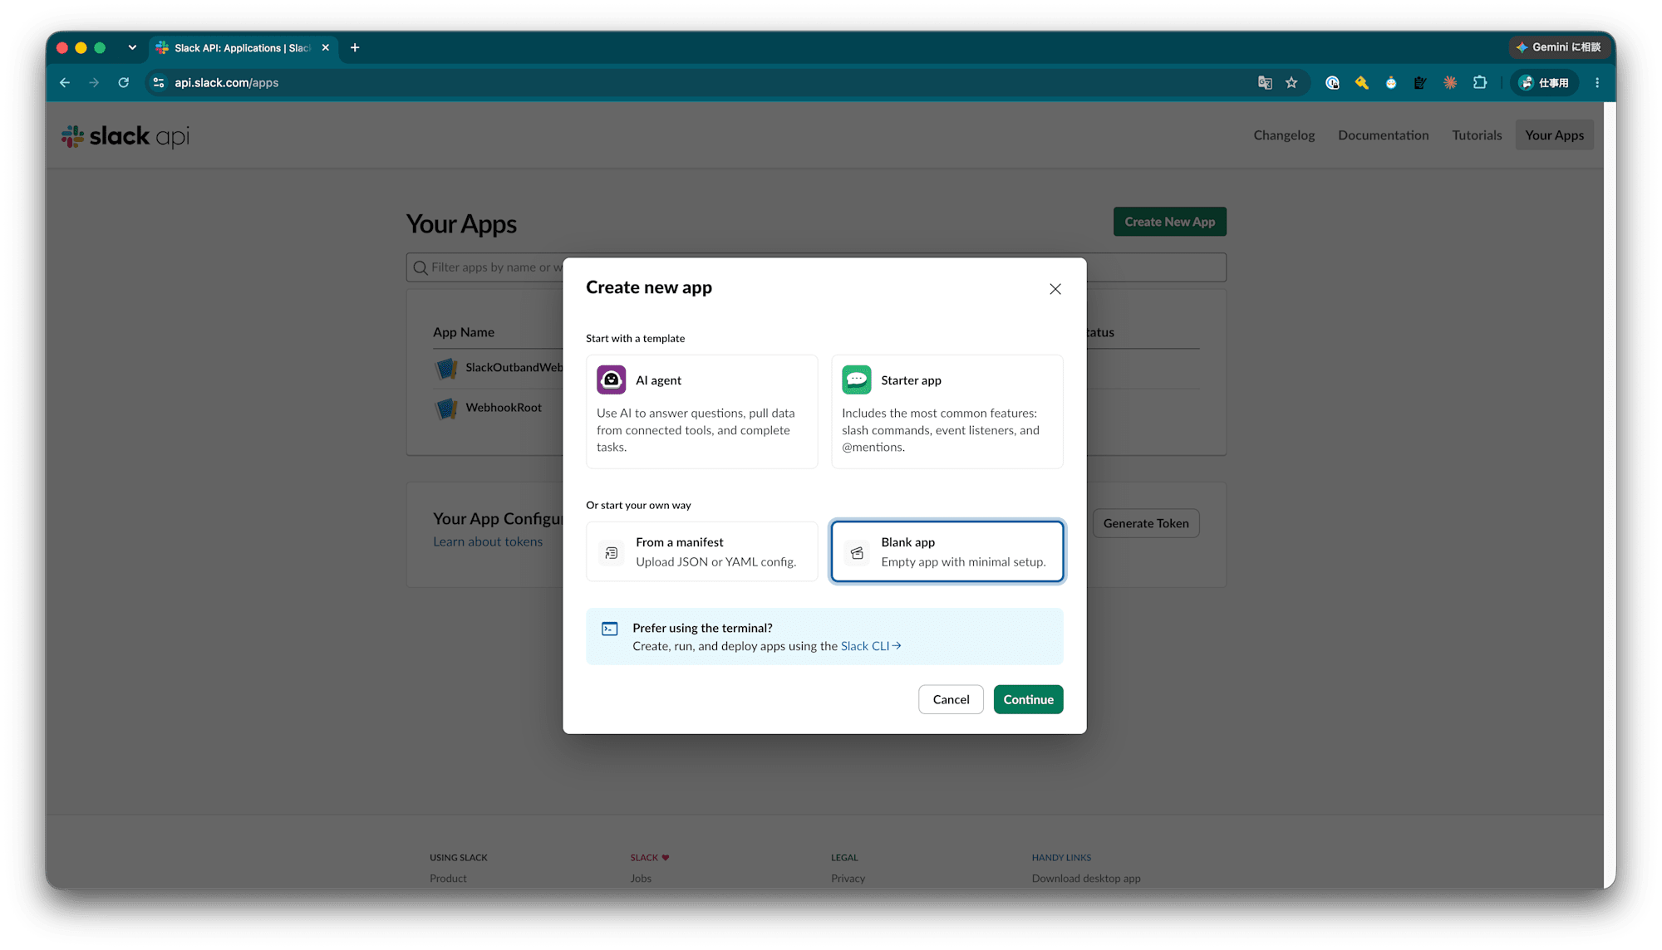Click the Generate Token button

click(1146, 523)
